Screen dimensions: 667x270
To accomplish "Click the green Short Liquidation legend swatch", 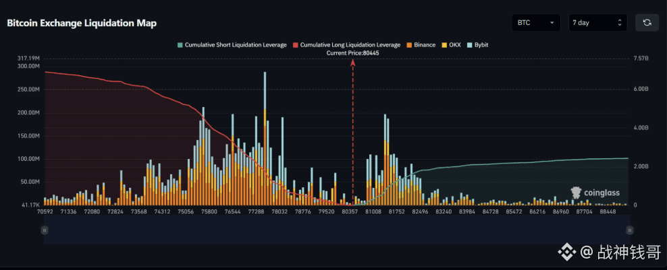I will tap(180, 44).
